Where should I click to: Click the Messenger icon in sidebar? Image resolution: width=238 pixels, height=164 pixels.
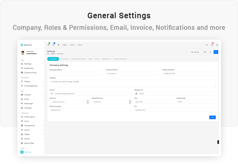pos(22,104)
